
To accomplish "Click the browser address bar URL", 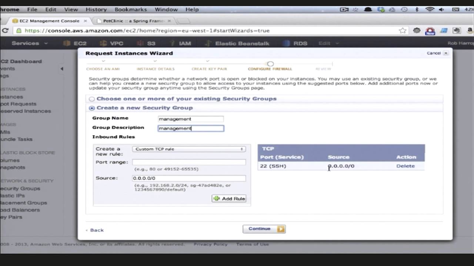I will pos(147,31).
